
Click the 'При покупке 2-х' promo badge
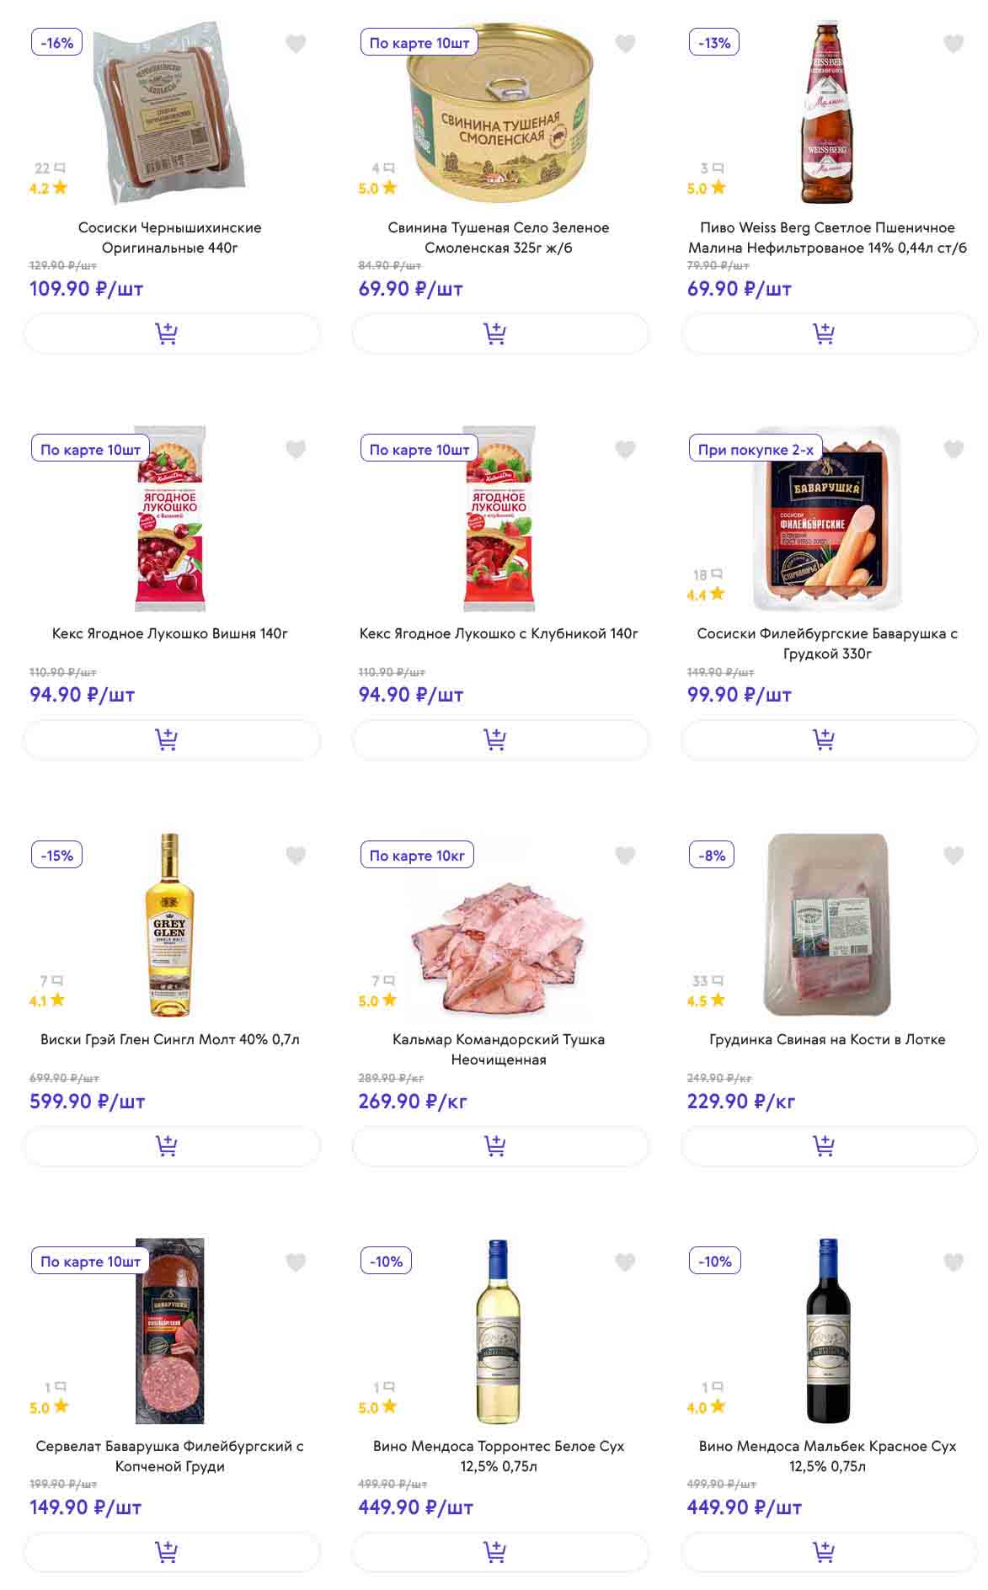[756, 450]
